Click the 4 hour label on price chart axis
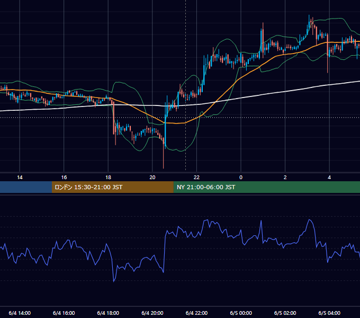This screenshot has height=318, width=360. pos(329,178)
